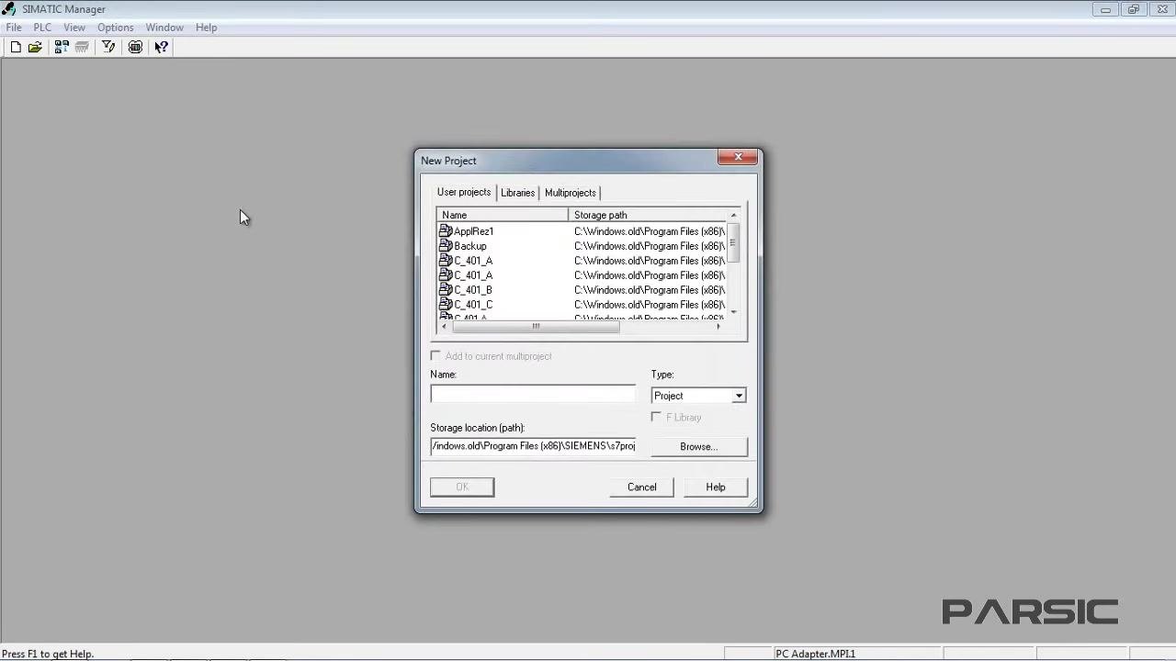
Task: Click the disabled OK button
Action: click(462, 487)
